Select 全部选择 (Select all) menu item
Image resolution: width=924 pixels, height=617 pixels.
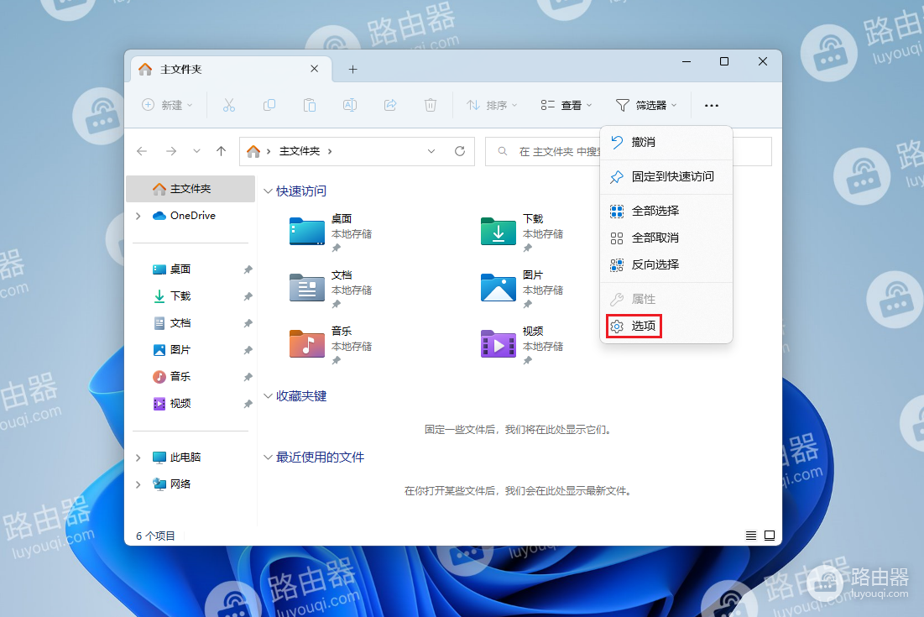pyautogui.click(x=666, y=211)
